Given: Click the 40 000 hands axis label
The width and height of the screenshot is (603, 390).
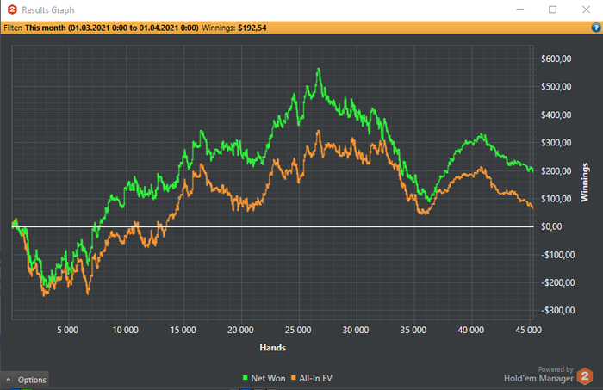Looking at the screenshot, I should coord(470,330).
